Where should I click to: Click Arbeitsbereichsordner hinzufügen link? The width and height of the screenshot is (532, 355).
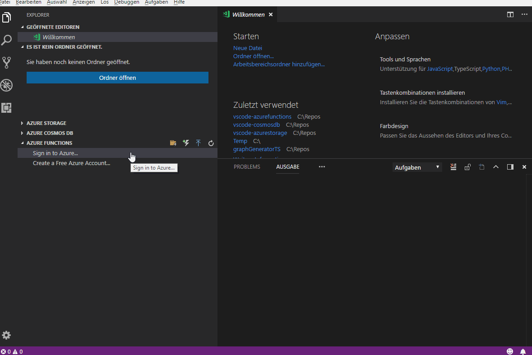pos(279,65)
